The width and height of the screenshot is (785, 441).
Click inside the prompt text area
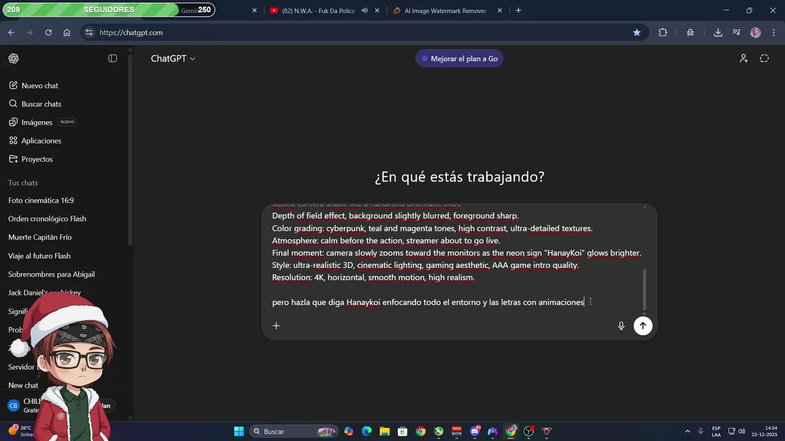tap(456, 258)
